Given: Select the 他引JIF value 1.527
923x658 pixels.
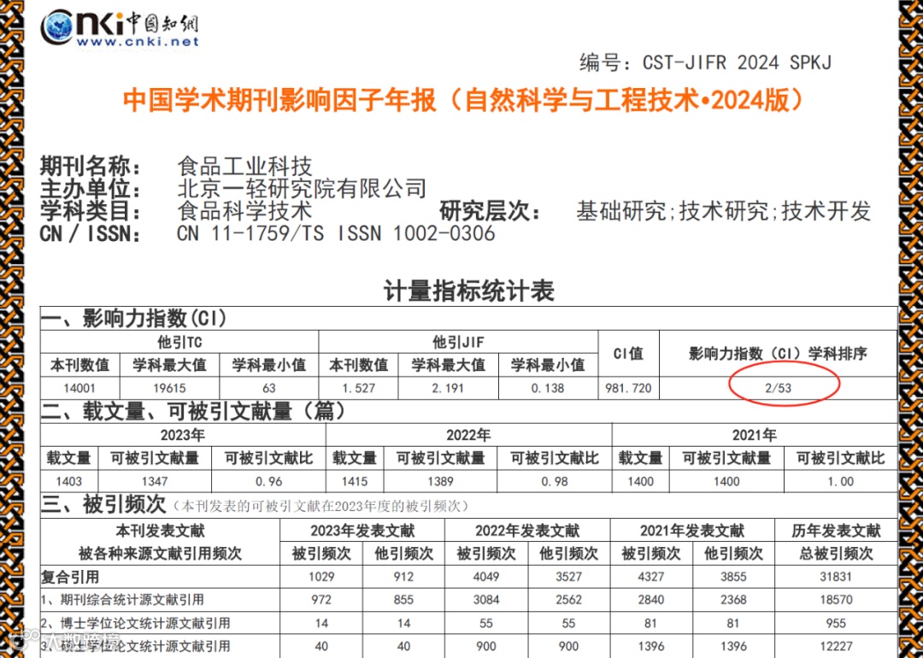Looking at the screenshot, I should pyautogui.click(x=358, y=389).
